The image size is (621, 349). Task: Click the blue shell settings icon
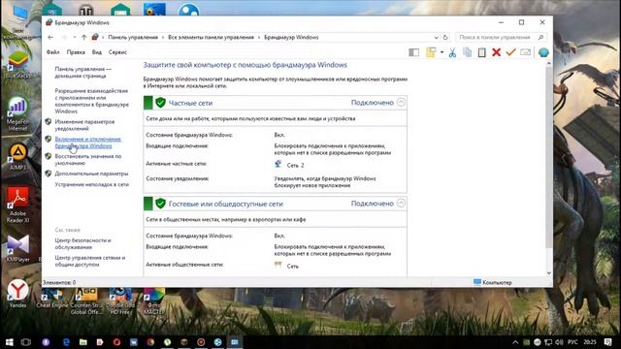[543, 52]
